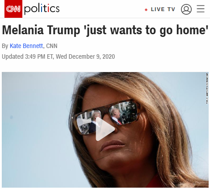210x189 pixels.
Task: Go to the politics section label
Action: tap(42, 9)
